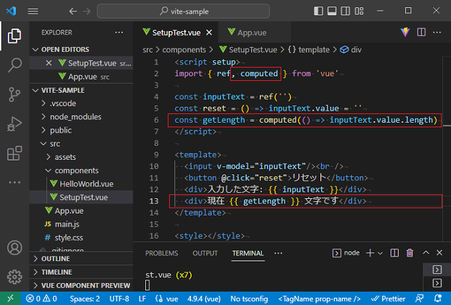
Task: Expand the .vscode folder
Action: [x=81, y=103]
